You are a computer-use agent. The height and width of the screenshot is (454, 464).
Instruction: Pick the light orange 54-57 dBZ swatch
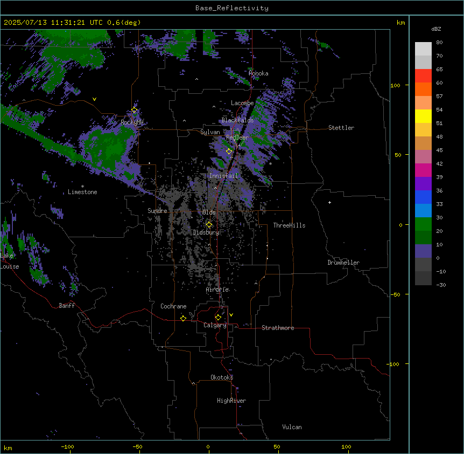[423, 103]
